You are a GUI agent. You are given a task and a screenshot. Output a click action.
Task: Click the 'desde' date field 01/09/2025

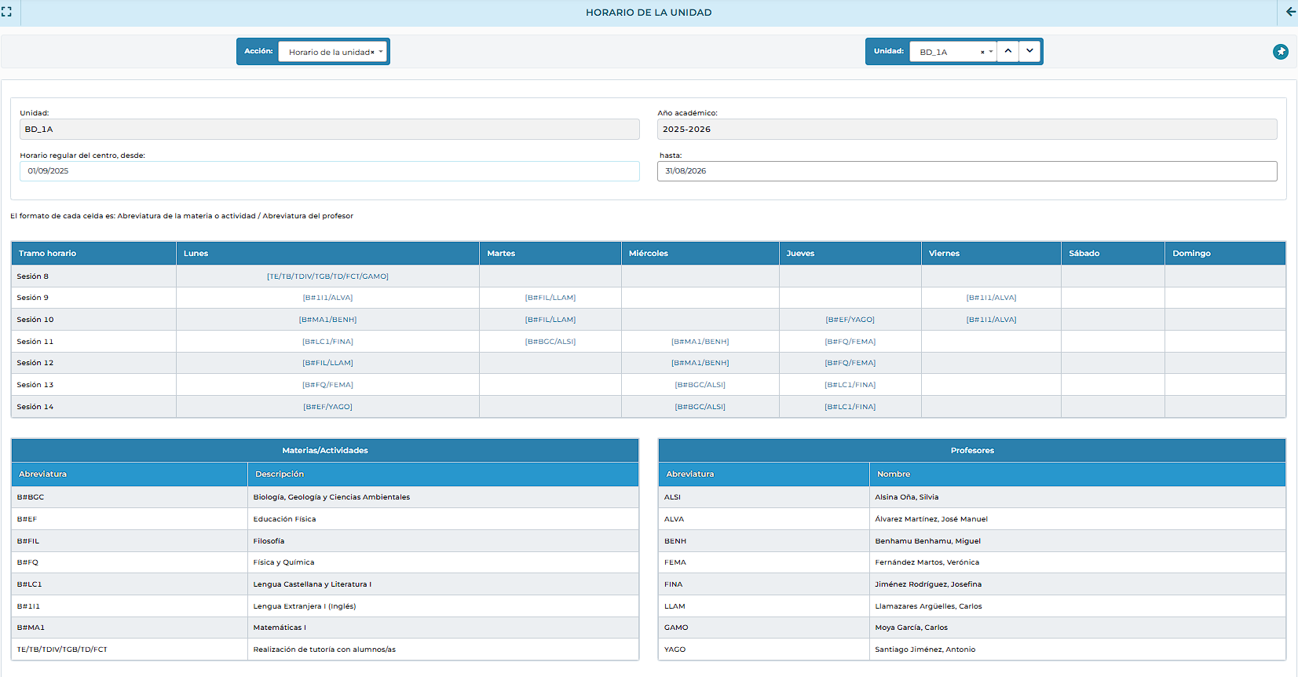pyautogui.click(x=329, y=171)
